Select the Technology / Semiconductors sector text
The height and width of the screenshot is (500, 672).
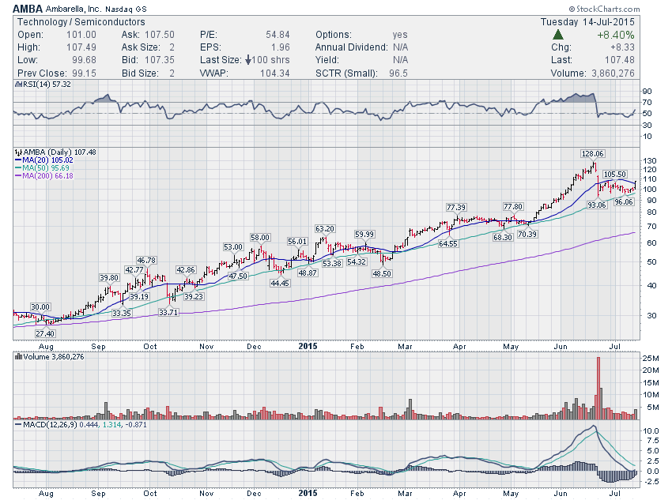[81, 22]
